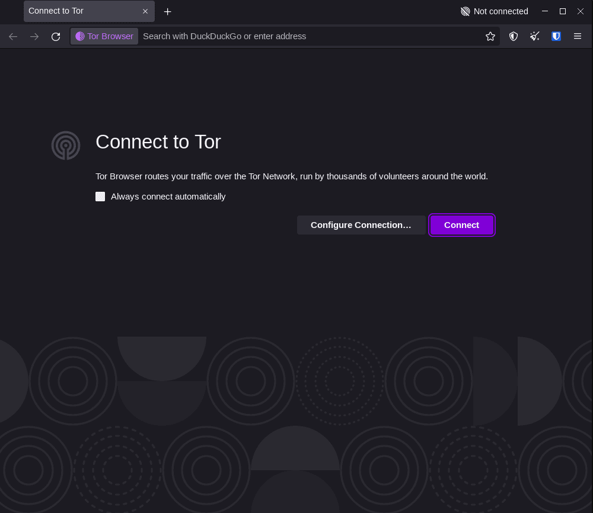Close the Tor Browser window
Image resolution: width=593 pixels, height=513 pixels.
581,11
